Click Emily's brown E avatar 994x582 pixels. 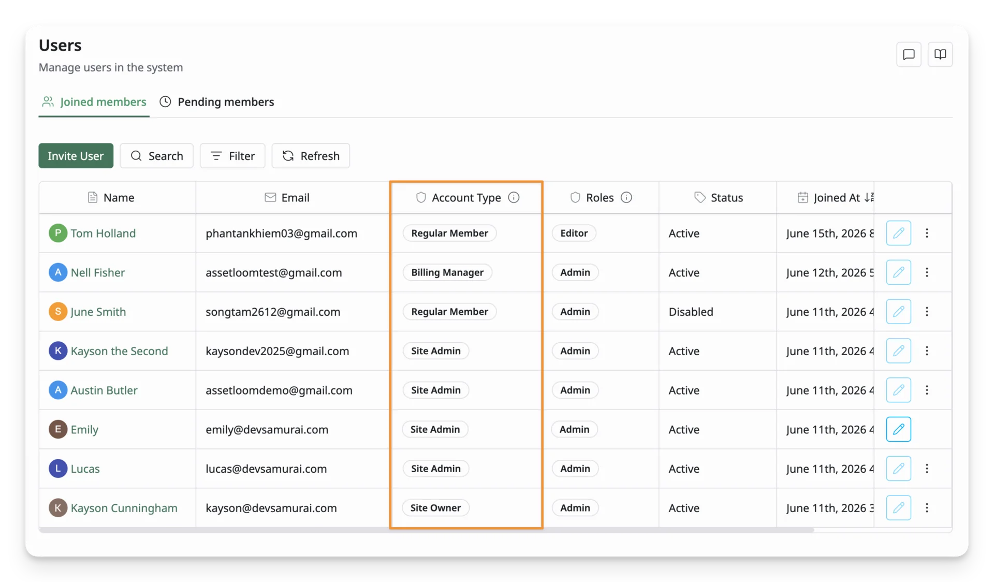[58, 429]
